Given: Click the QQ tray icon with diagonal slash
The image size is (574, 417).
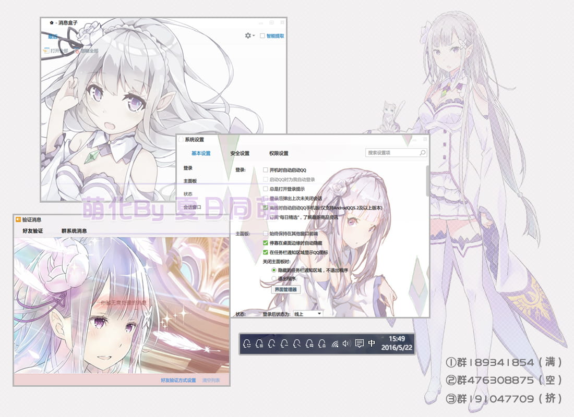Looking at the screenshot, I should click(297, 344).
